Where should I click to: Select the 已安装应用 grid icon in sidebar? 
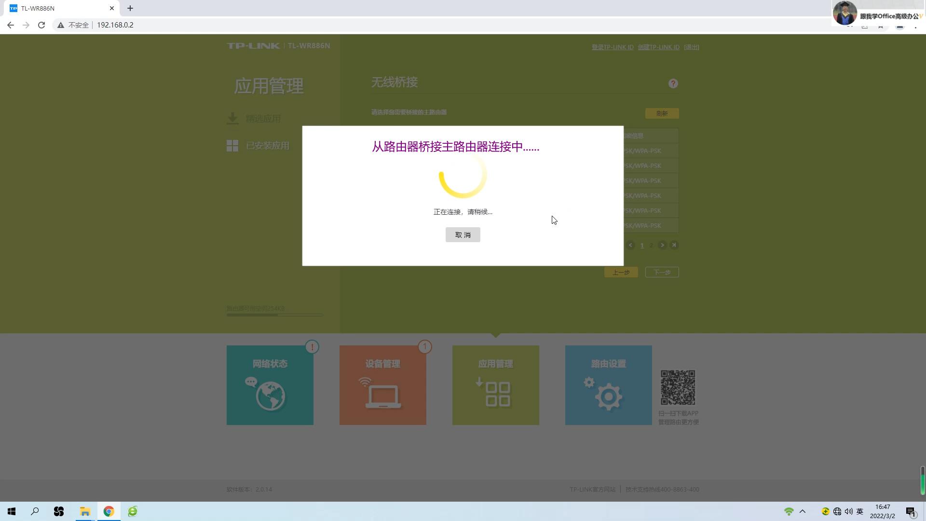[x=232, y=145]
